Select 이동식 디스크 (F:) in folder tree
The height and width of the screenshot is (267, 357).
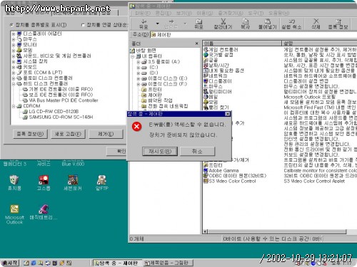[x=168, y=84]
